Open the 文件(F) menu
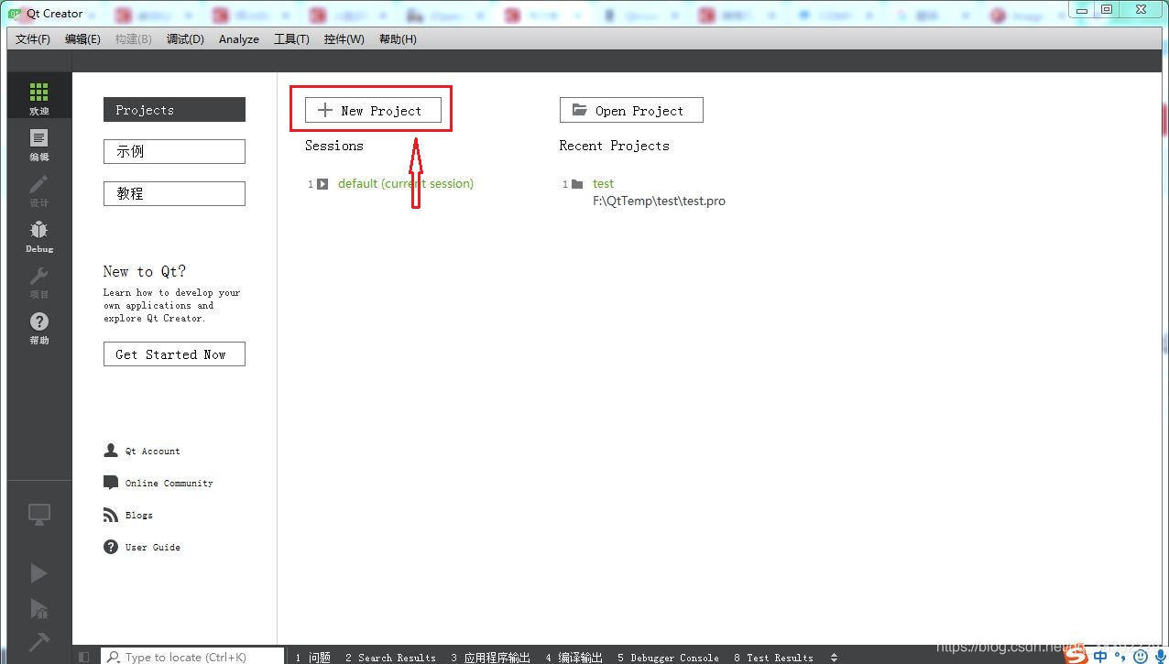 (33, 39)
